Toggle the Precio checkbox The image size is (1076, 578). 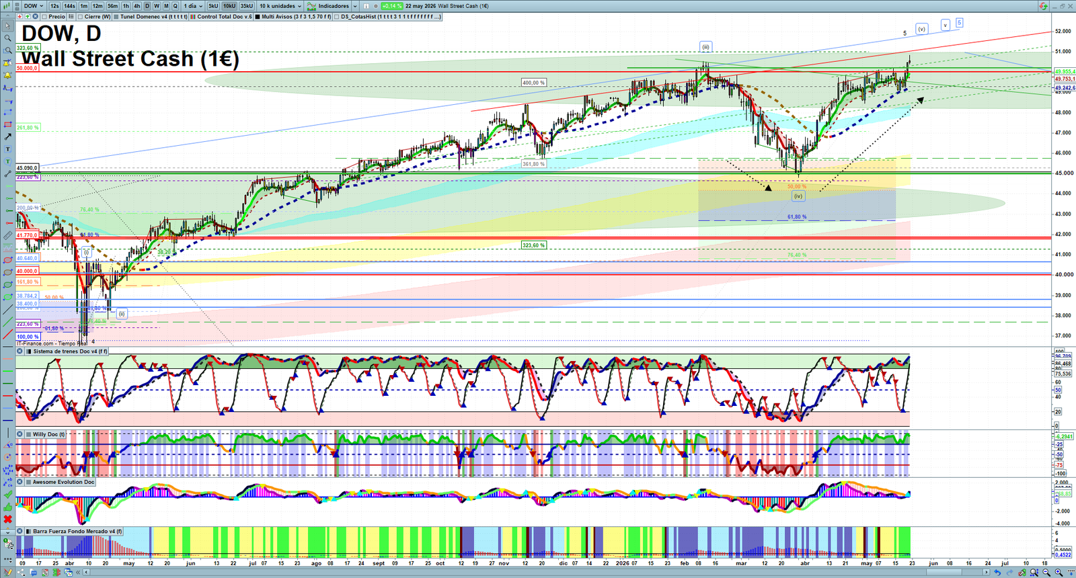44,16
